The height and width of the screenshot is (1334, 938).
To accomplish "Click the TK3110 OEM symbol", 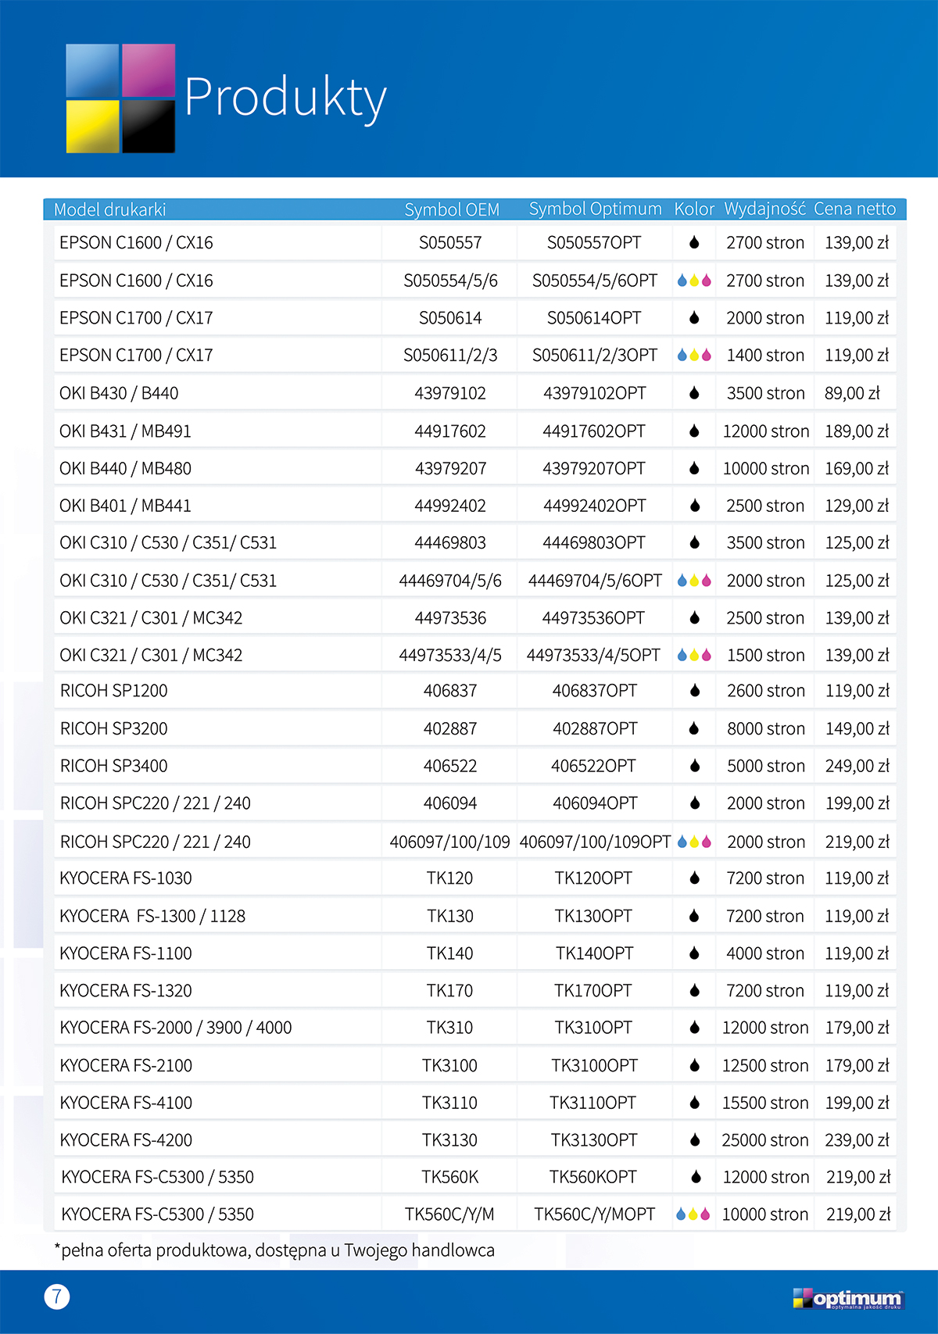I will point(449,1103).
